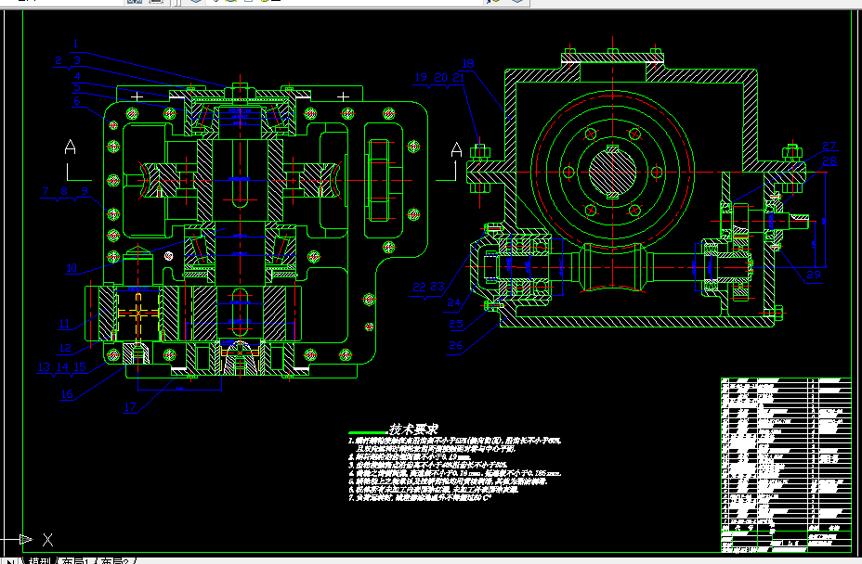
Task: Select part callout number 18
Action: click(x=468, y=63)
